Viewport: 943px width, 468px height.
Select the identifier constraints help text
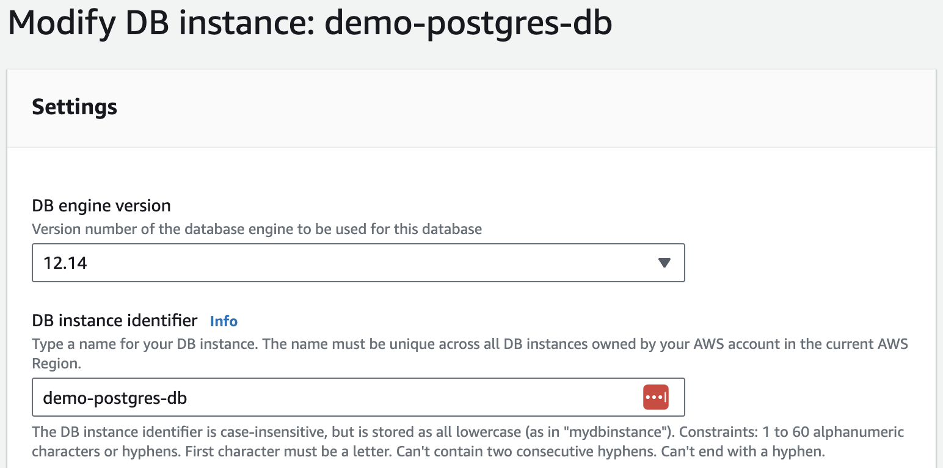click(468, 442)
